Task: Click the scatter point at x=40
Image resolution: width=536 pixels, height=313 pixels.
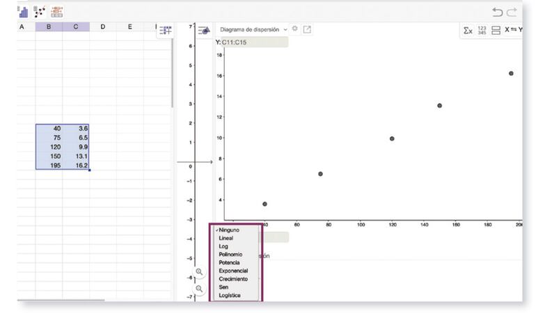Action: (x=265, y=204)
